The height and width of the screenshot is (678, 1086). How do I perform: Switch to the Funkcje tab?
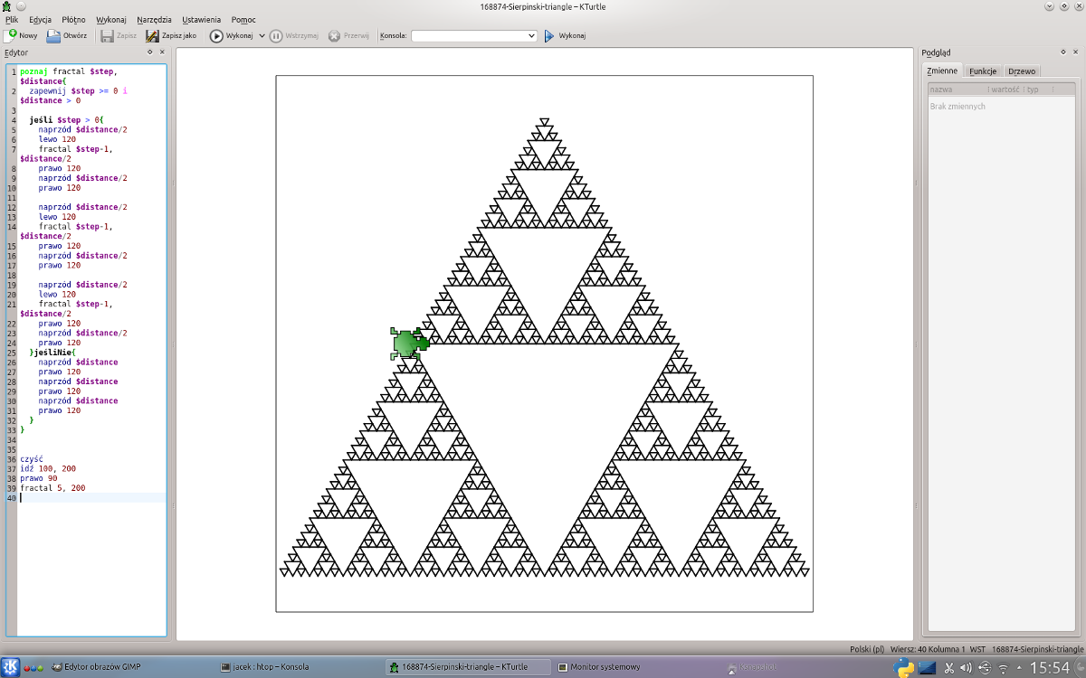click(982, 71)
